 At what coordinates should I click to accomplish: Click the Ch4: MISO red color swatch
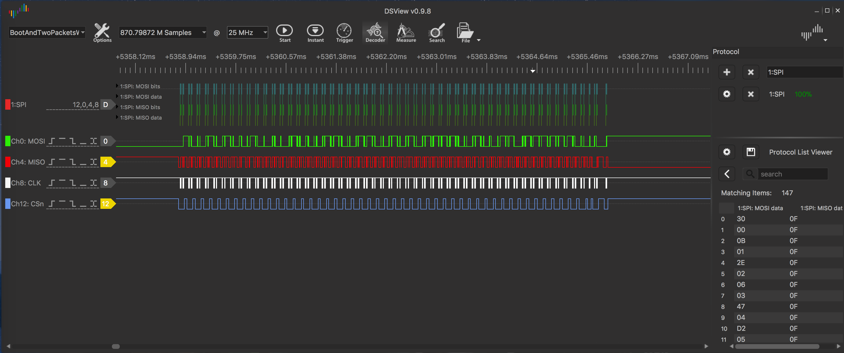pyautogui.click(x=8, y=162)
